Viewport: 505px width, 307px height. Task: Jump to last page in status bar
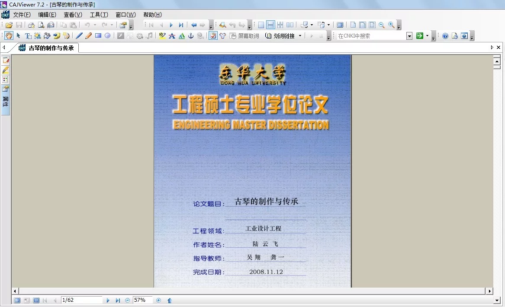tap(118, 300)
